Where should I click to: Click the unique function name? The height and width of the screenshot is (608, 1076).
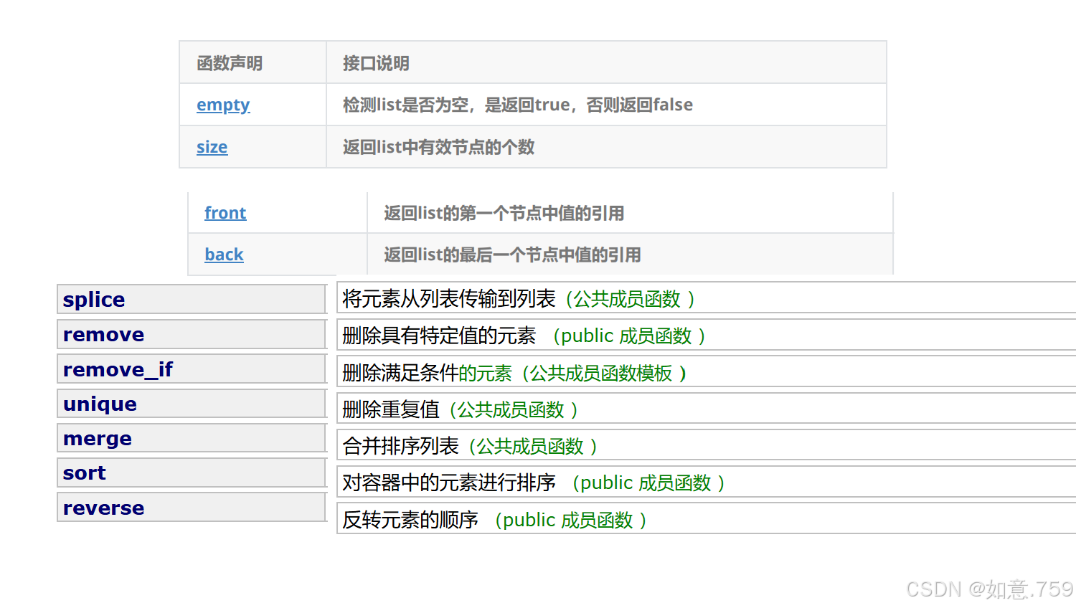(100, 404)
